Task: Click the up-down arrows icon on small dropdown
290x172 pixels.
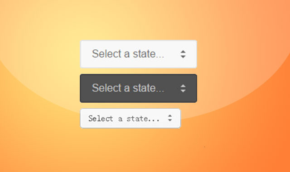Action: coord(170,118)
